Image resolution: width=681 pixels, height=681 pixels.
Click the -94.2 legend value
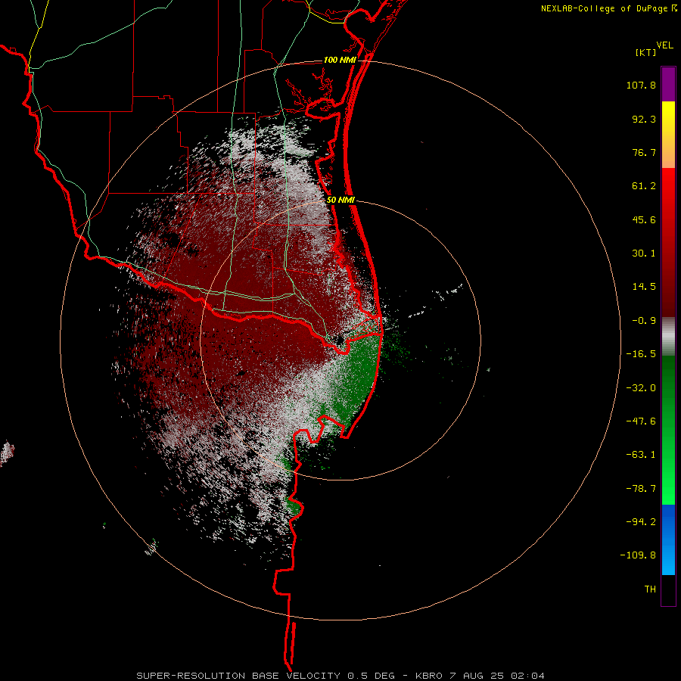641,521
